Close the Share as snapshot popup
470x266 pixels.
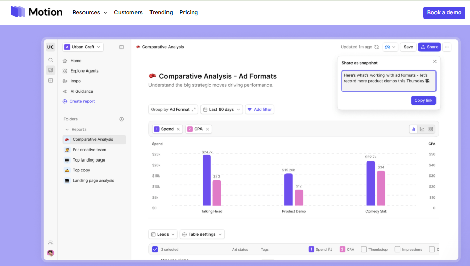pyautogui.click(x=434, y=61)
